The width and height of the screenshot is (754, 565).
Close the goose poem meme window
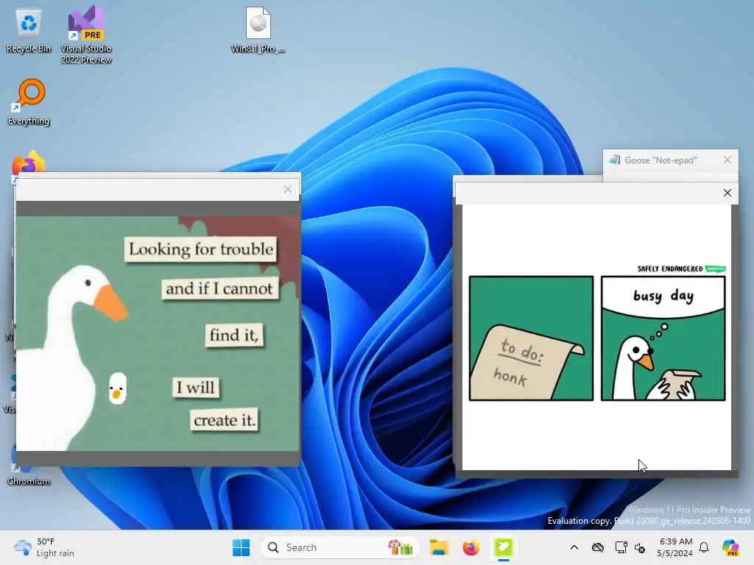click(288, 189)
